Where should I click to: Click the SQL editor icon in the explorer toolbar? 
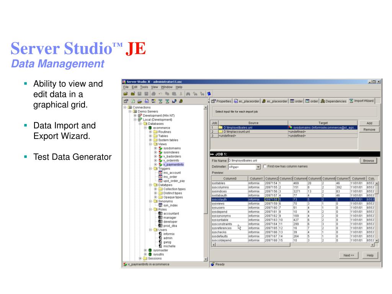point(147,101)
